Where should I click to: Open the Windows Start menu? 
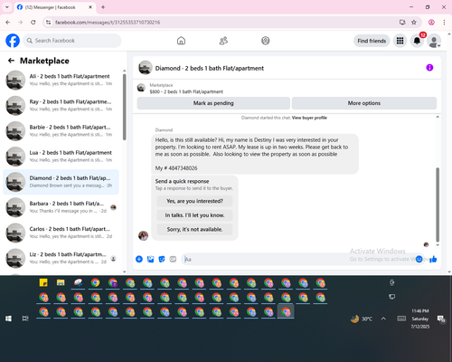(8, 319)
